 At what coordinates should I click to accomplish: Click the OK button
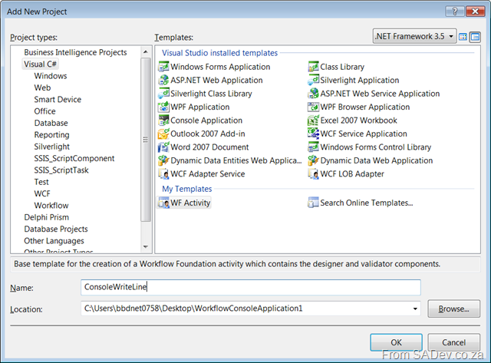[x=396, y=342]
